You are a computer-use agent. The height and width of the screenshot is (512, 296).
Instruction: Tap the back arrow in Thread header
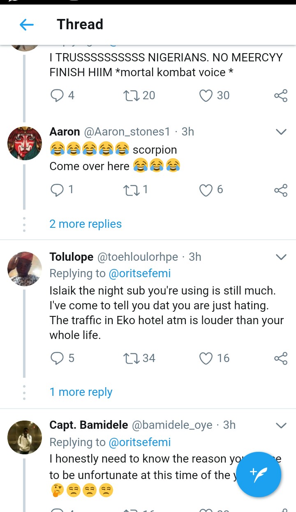coord(27,25)
